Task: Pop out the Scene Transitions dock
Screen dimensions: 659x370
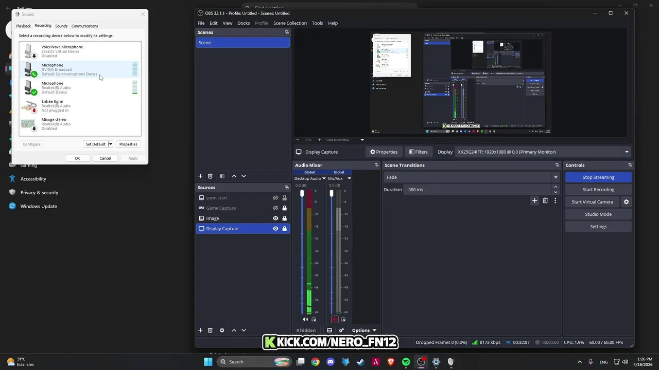Action: tap(557, 165)
